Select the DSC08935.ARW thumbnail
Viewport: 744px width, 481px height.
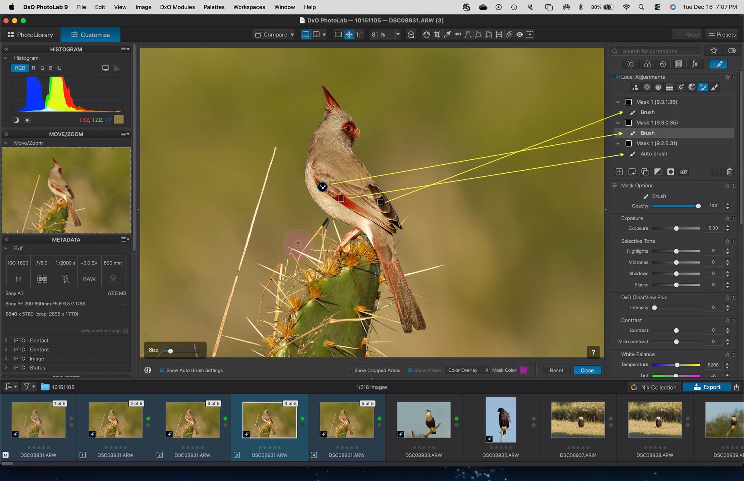click(x=500, y=420)
